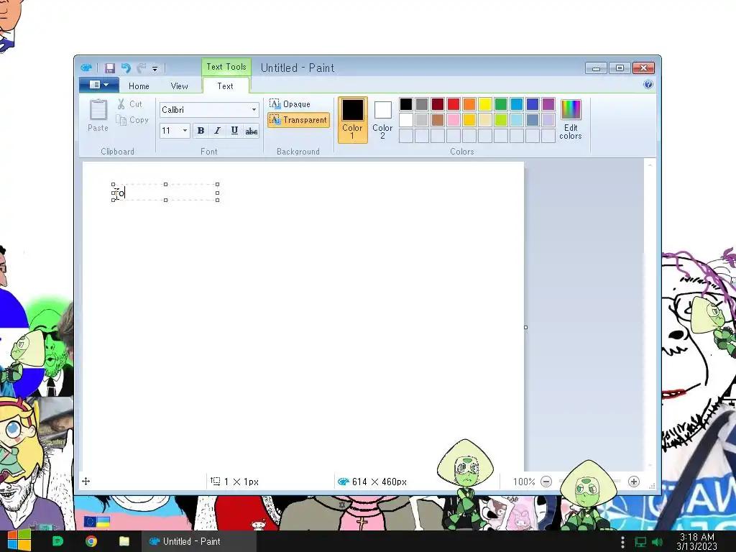Pick the dark red color swatch

pyautogui.click(x=438, y=104)
